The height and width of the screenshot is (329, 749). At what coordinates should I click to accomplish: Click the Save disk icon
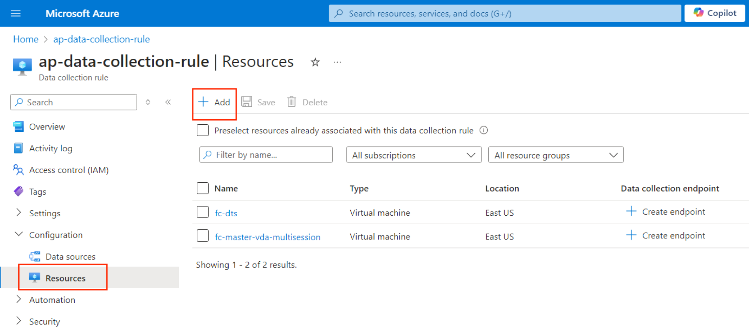247,102
